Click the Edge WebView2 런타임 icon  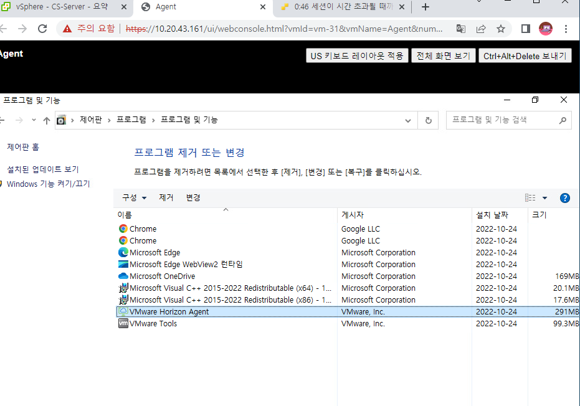coord(123,265)
